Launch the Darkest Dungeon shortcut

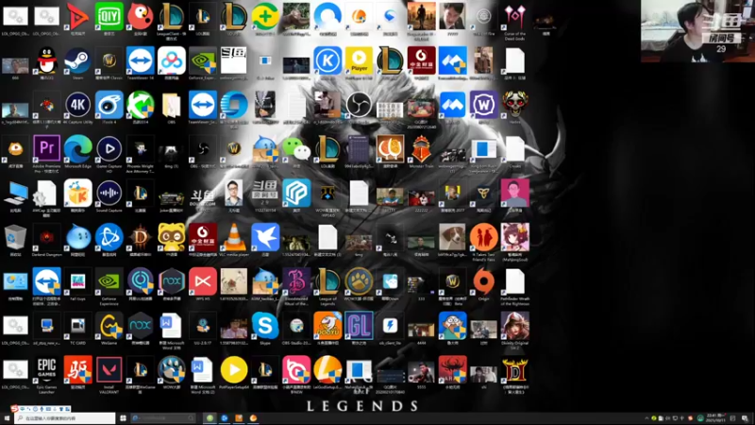coord(46,237)
